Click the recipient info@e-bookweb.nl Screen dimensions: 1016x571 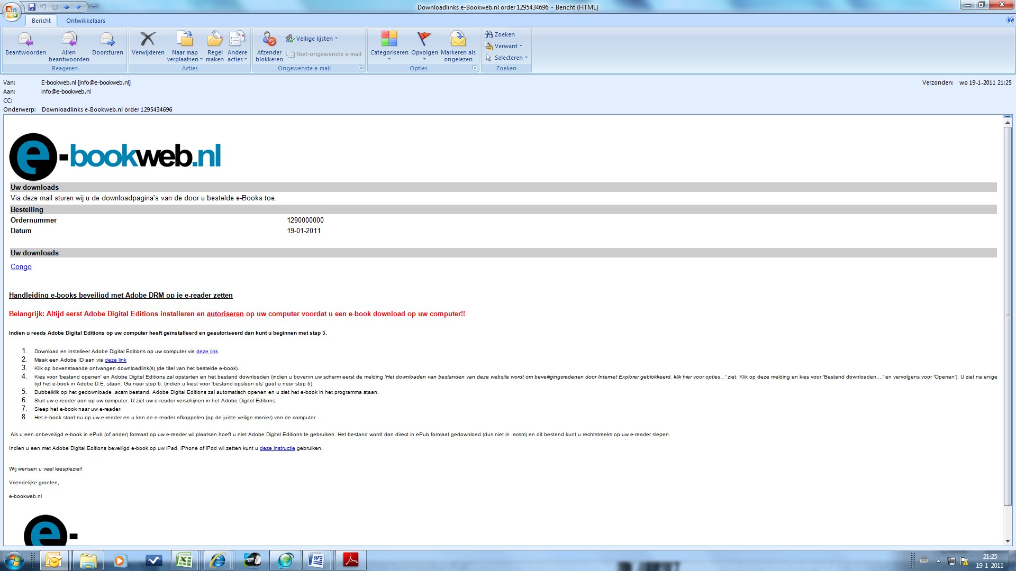66,91
